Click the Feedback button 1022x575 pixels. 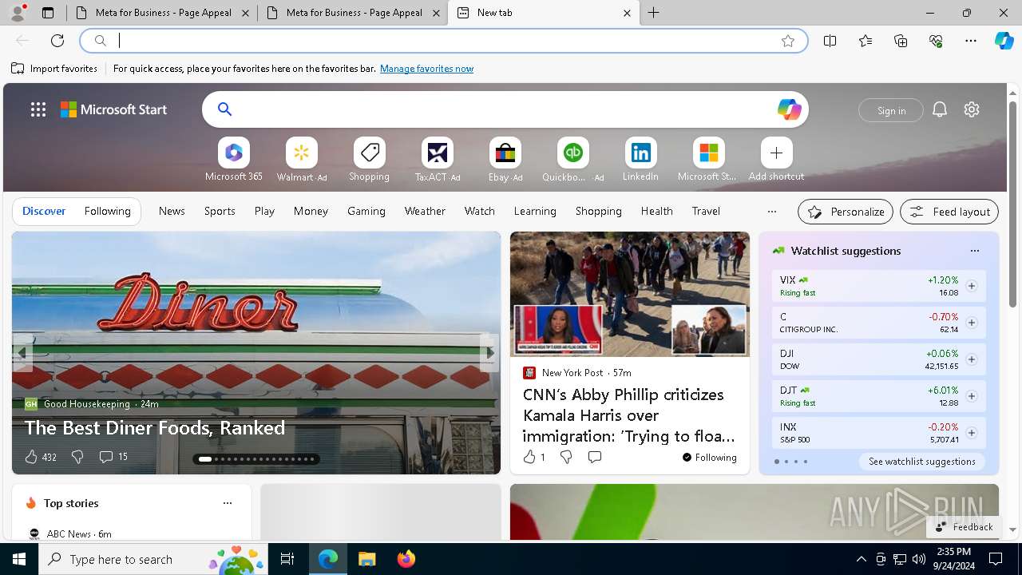coord(963,527)
